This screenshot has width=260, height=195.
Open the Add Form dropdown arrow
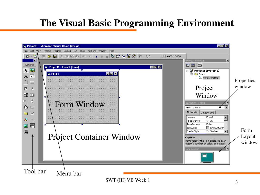[x=39, y=56]
